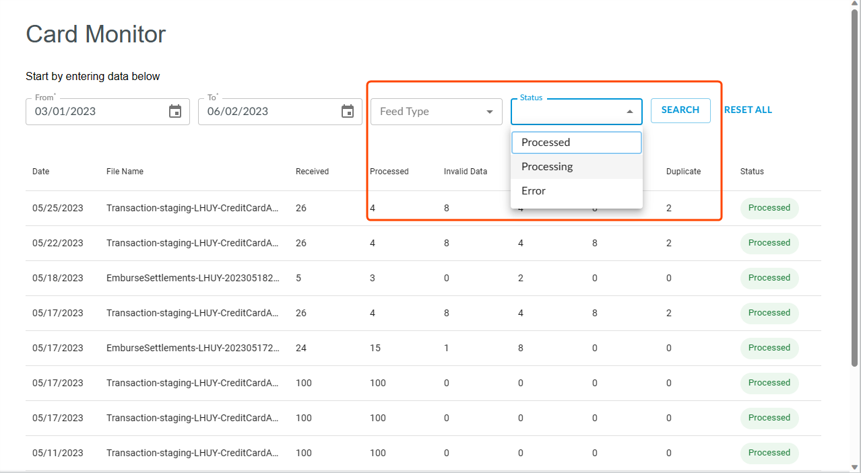
Task: Click scrollbar down arrow
Action: coord(855,467)
